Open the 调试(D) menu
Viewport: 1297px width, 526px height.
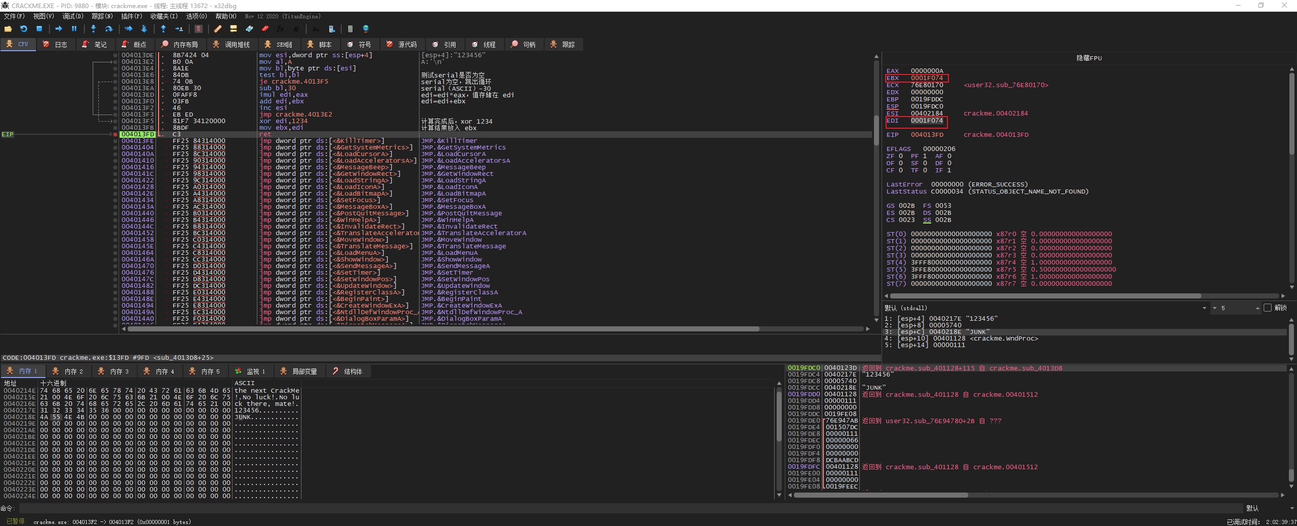coord(72,16)
